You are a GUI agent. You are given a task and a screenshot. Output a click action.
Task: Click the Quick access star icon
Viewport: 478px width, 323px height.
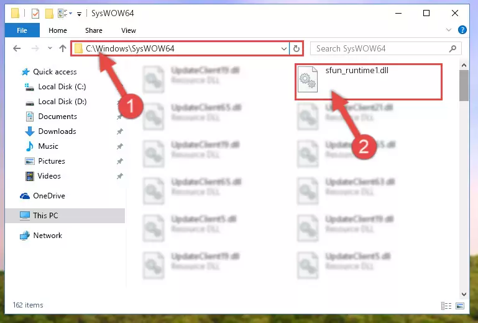click(25, 72)
